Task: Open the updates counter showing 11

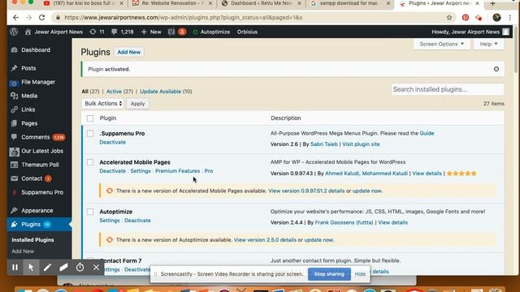Action: (x=97, y=32)
